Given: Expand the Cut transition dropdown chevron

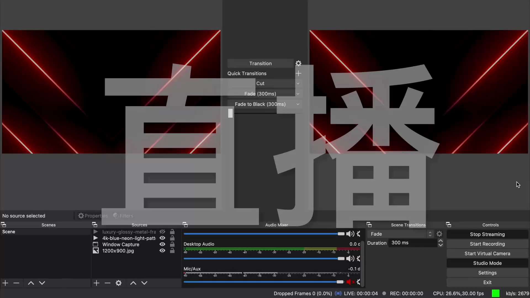Looking at the screenshot, I should (x=298, y=83).
